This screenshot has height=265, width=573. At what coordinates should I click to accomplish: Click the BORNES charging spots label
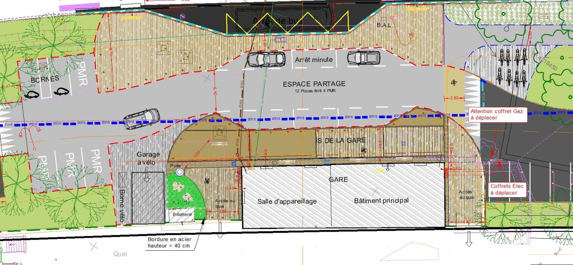(45, 80)
